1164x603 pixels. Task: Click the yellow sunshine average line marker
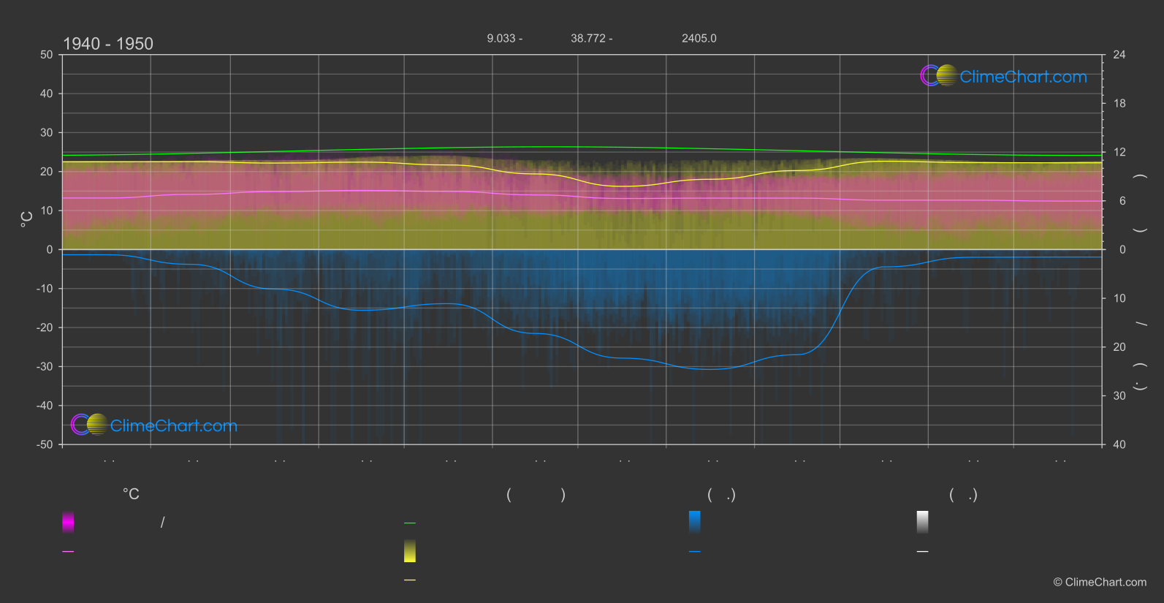click(410, 580)
